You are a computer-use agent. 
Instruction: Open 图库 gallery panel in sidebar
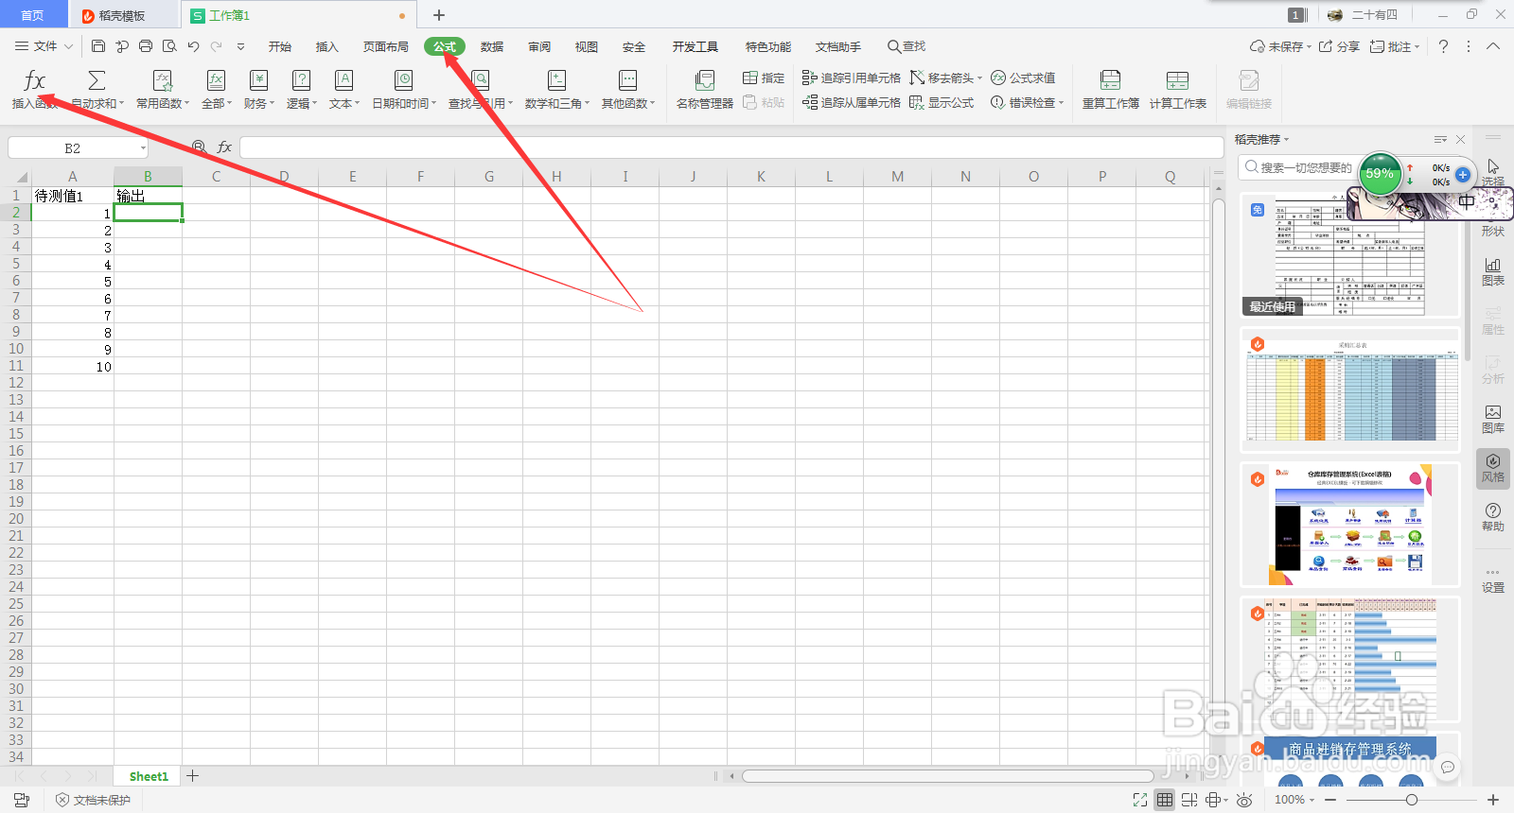(x=1493, y=419)
